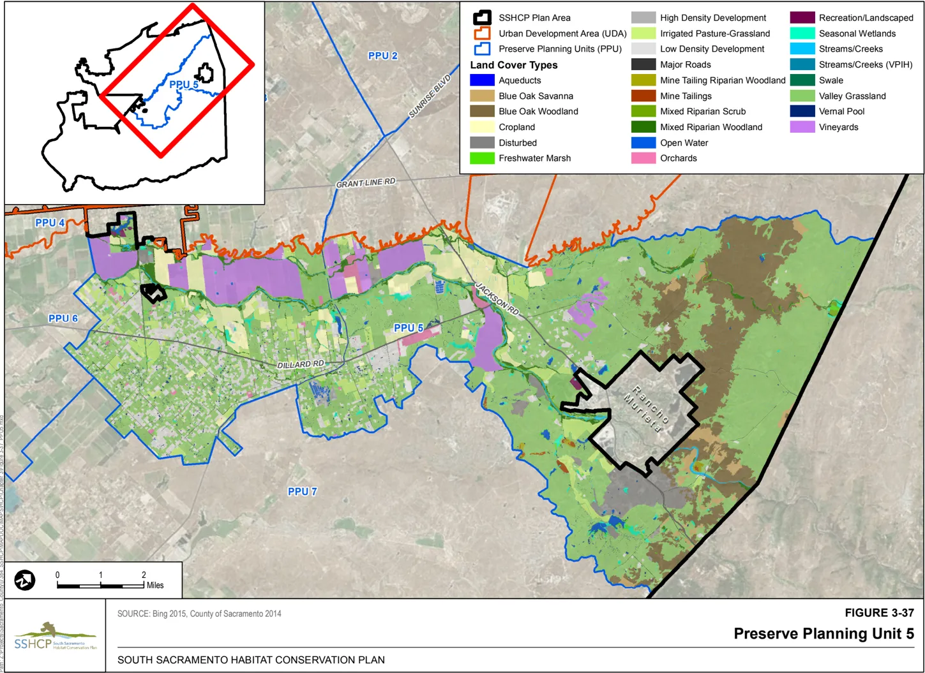Choose the High Density Development swatch
Image resolution: width=925 pixels, height=673 pixels.
point(643,18)
